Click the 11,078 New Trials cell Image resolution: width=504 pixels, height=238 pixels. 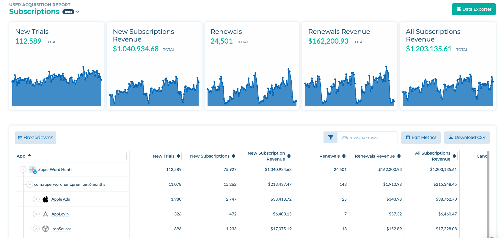pos(175,184)
